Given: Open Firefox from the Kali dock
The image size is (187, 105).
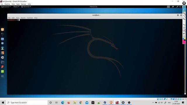Looking at the screenshot, I should point(2,29).
